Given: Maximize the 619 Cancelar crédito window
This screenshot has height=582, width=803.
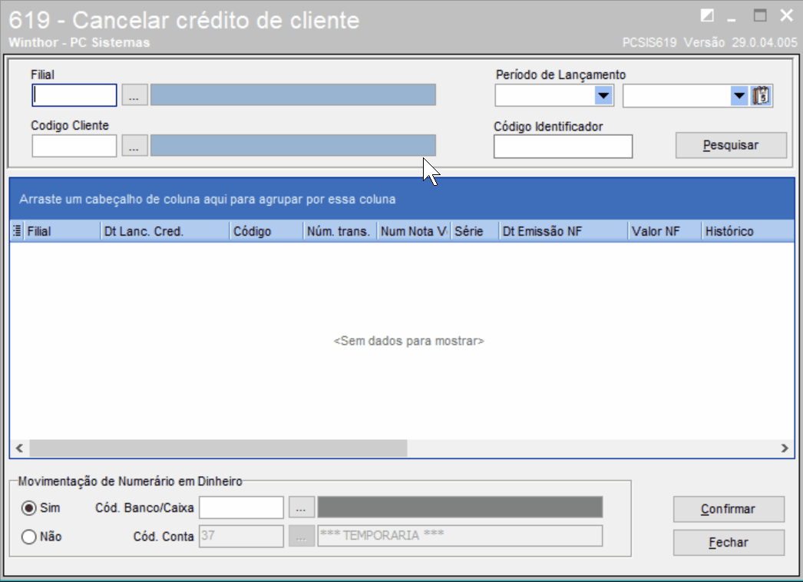Looking at the screenshot, I should point(760,16).
